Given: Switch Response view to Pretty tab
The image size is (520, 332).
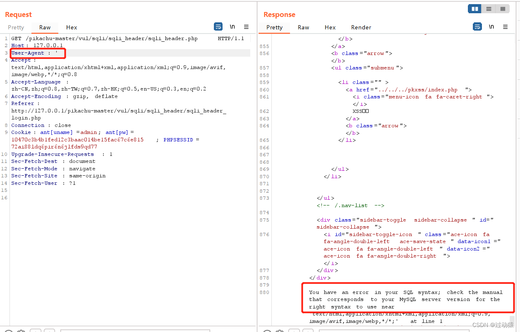Looking at the screenshot, I should 275,27.
